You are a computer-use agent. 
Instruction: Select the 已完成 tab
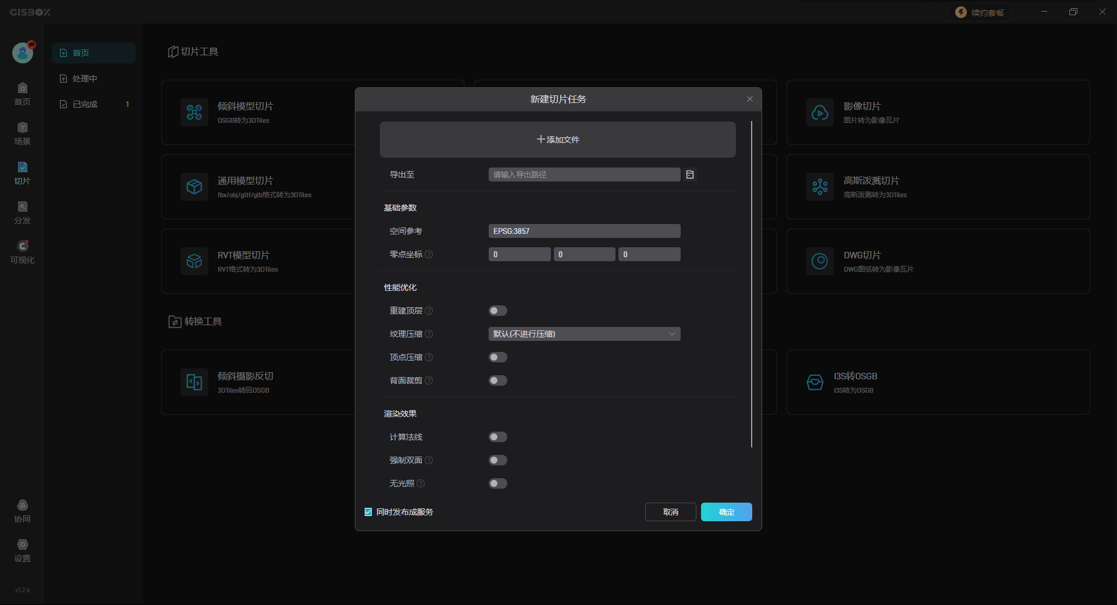tap(93, 104)
